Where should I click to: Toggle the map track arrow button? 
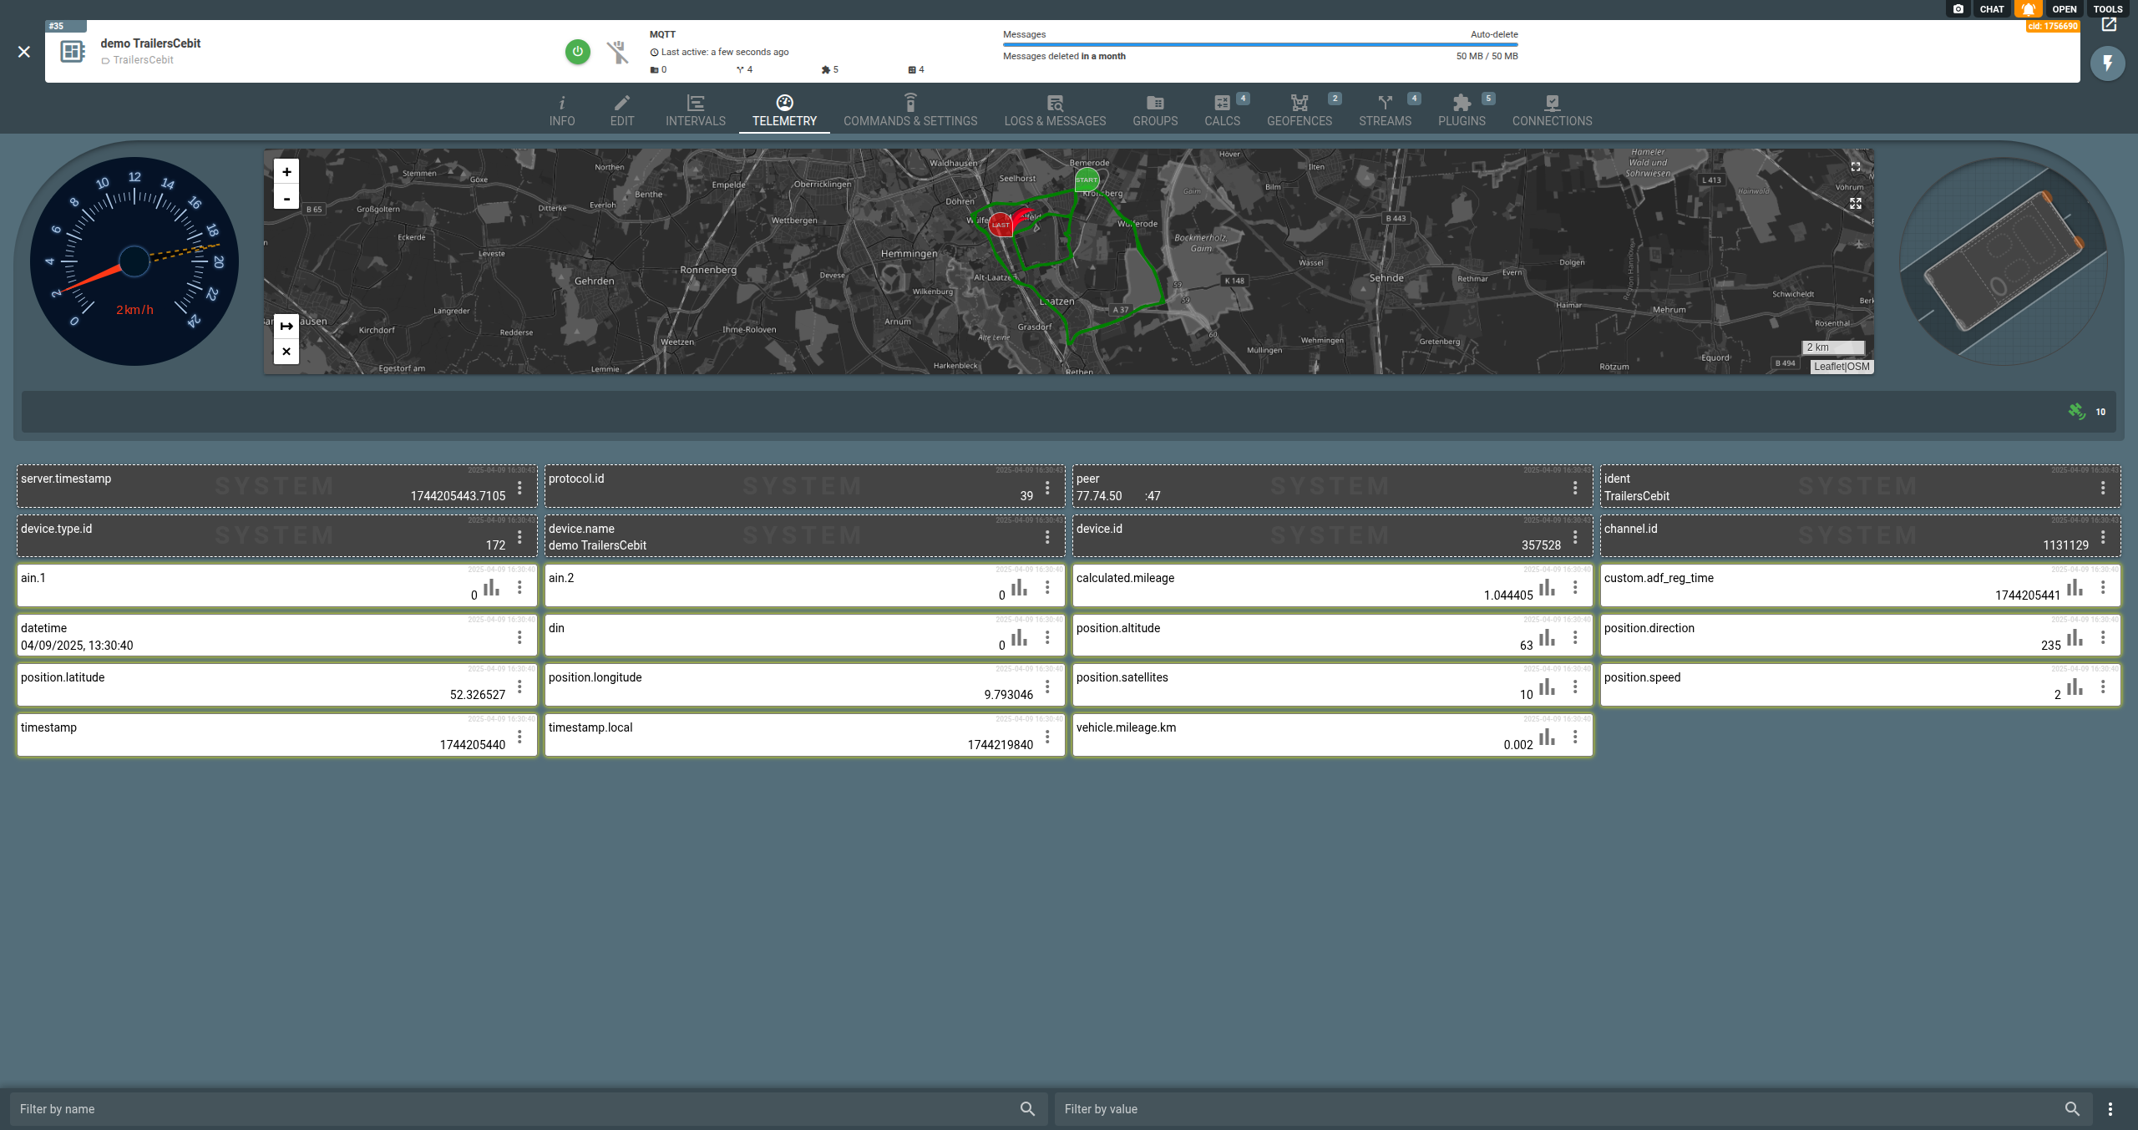click(x=286, y=326)
